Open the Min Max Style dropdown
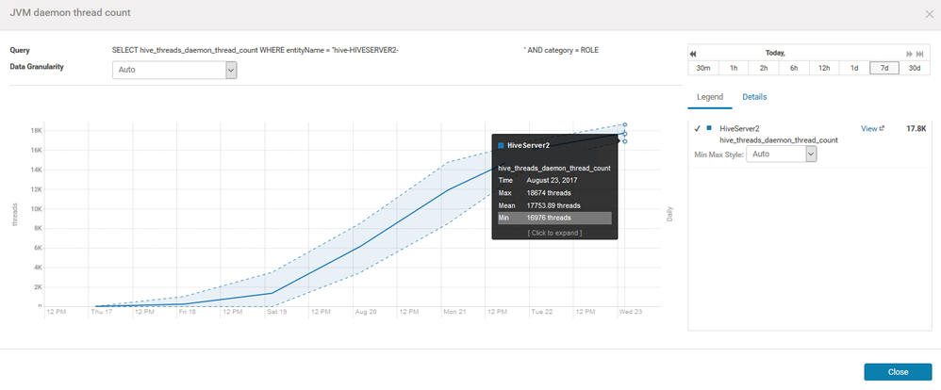The width and height of the screenshot is (941, 390). pyautogui.click(x=781, y=153)
